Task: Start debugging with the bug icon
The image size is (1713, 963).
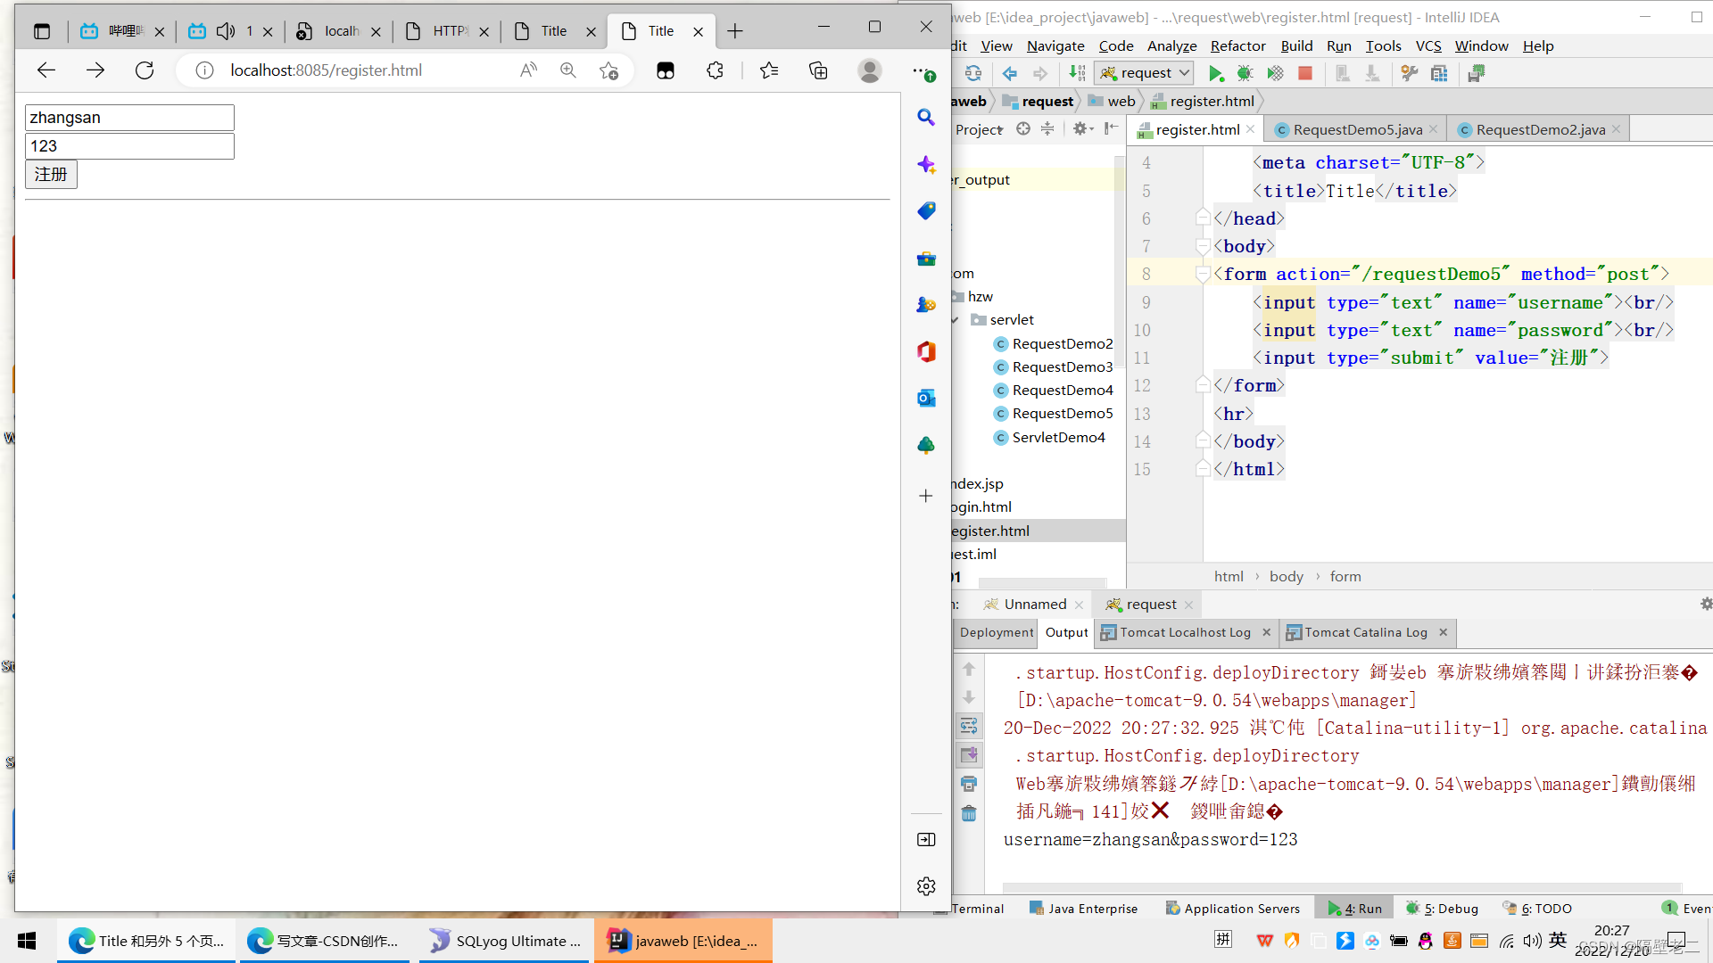Action: (x=1245, y=73)
